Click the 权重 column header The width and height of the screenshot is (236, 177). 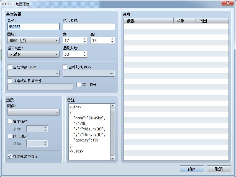[184, 21]
